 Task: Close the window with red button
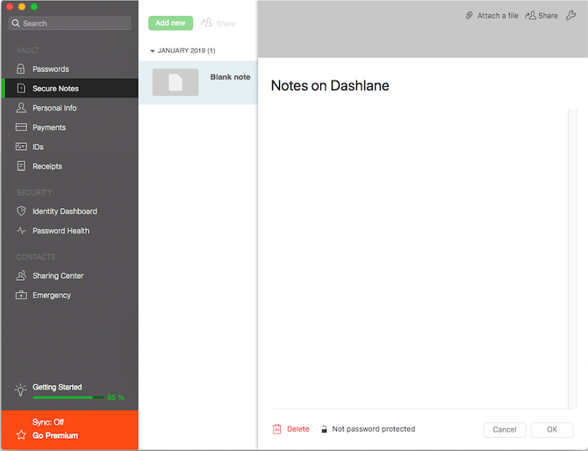11,7
